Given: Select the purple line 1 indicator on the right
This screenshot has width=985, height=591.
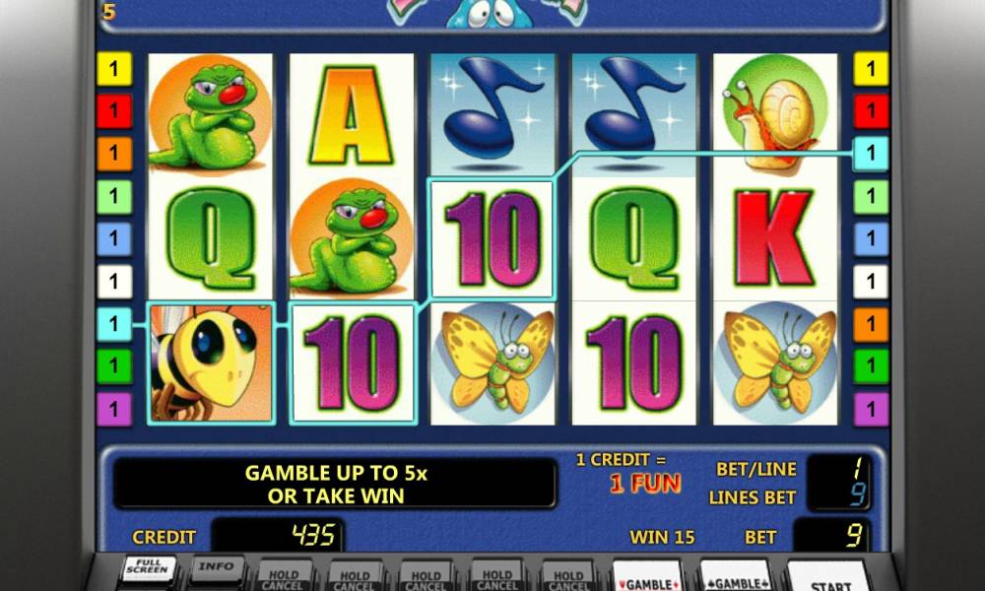Looking at the screenshot, I should click(x=871, y=410).
